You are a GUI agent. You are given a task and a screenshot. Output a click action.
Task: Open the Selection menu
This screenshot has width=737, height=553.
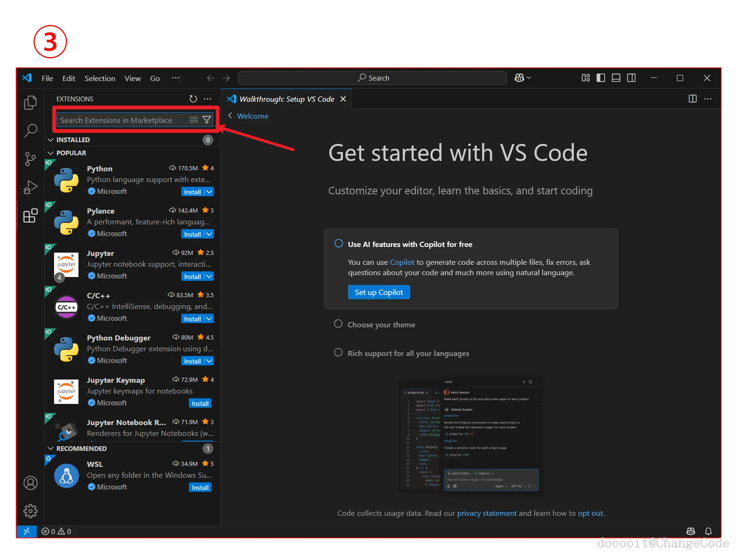point(99,78)
